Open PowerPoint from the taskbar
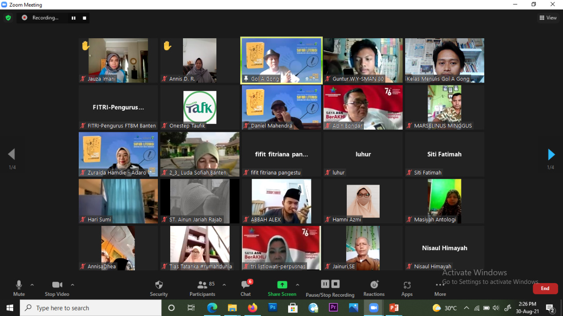The image size is (563, 316). tap(394, 308)
